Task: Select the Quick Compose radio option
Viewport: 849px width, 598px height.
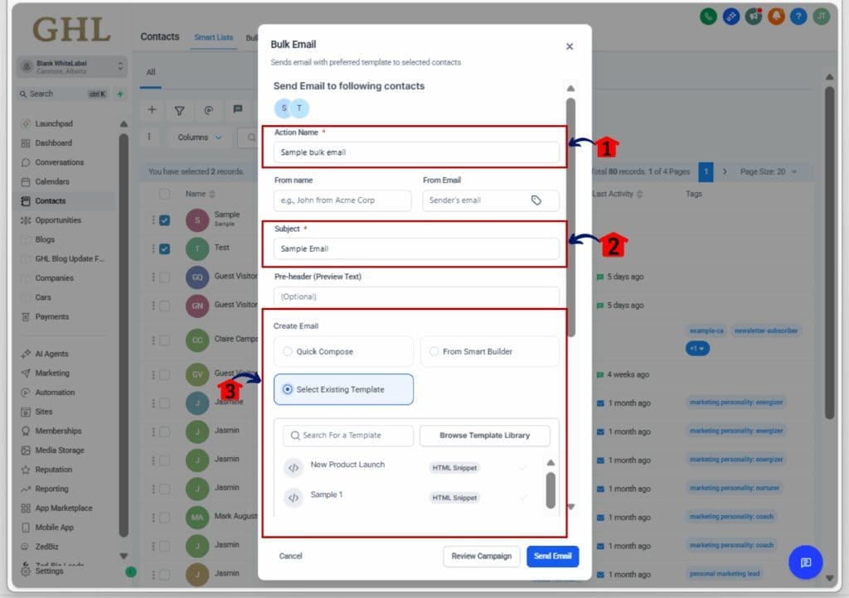Action: 288,352
